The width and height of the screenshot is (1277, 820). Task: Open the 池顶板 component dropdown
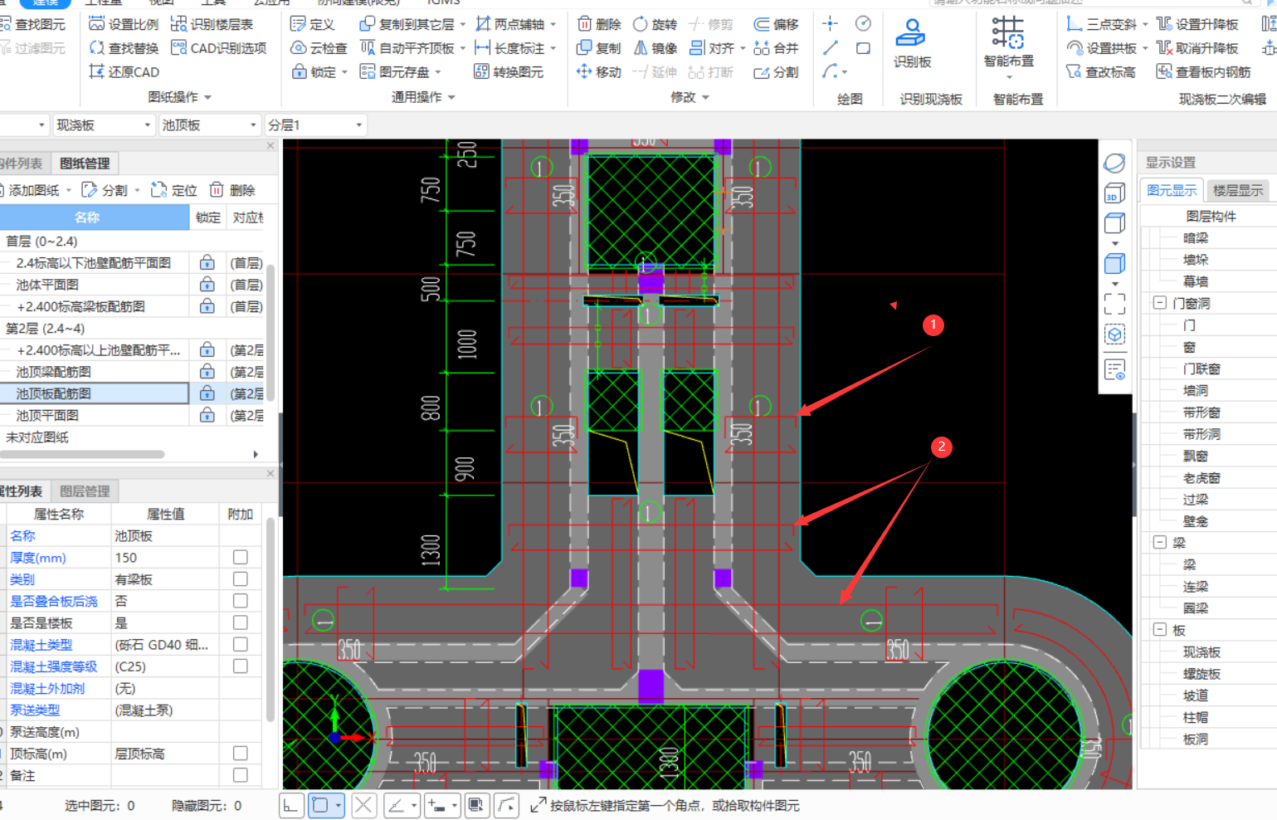(210, 124)
